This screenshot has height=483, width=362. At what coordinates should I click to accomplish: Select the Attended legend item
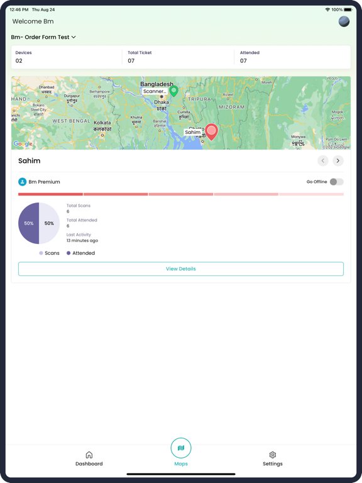tap(80, 253)
